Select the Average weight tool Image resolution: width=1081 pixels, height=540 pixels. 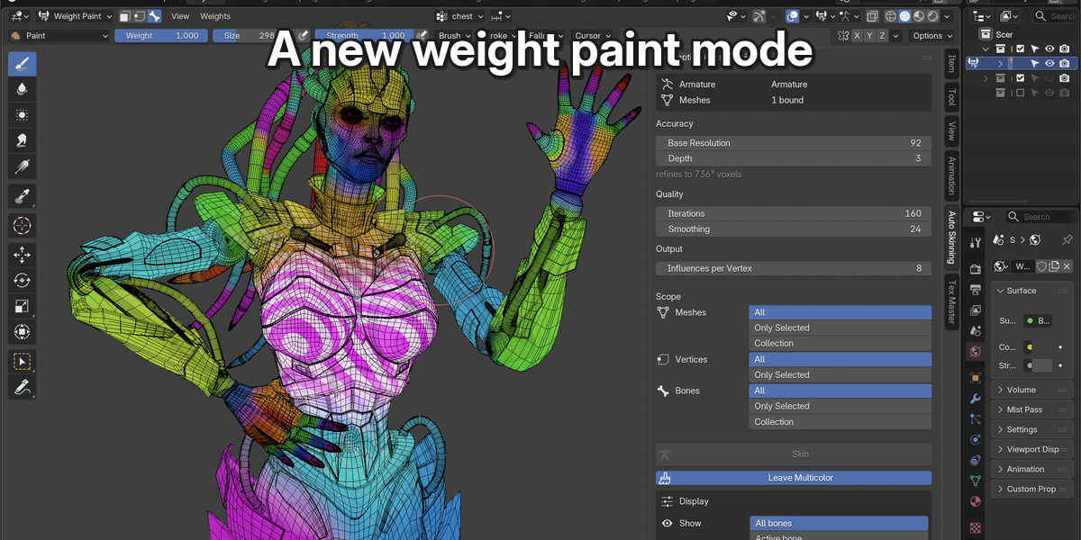click(x=23, y=115)
